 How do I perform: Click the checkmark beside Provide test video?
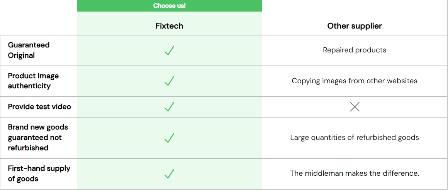[x=169, y=107]
